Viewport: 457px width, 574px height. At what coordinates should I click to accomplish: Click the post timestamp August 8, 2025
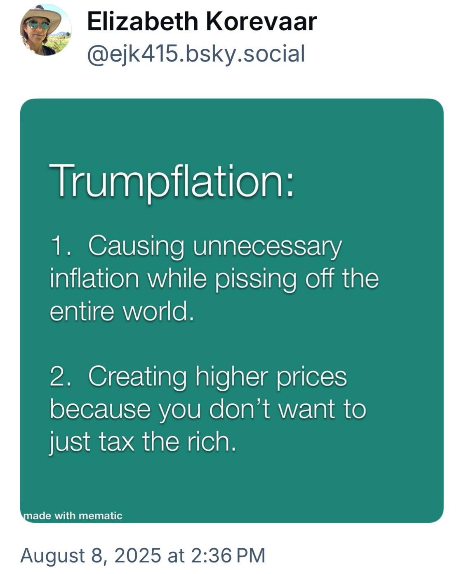pyautogui.click(x=90, y=555)
